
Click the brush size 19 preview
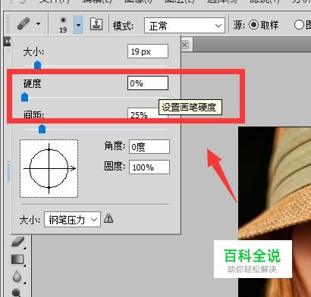(63, 25)
